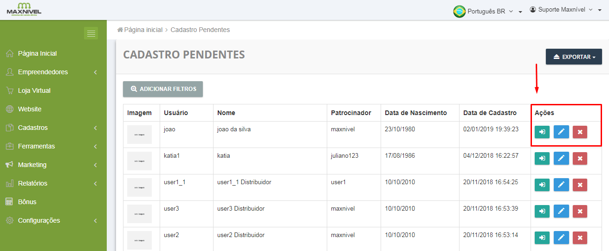Click the Adicionar Filtros button

(163, 89)
